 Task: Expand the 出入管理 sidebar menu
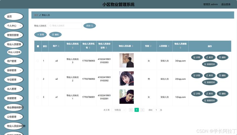(x=13, y=89)
